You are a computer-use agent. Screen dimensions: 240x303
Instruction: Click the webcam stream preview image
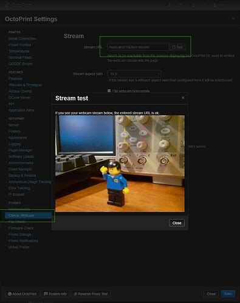pos(120,164)
